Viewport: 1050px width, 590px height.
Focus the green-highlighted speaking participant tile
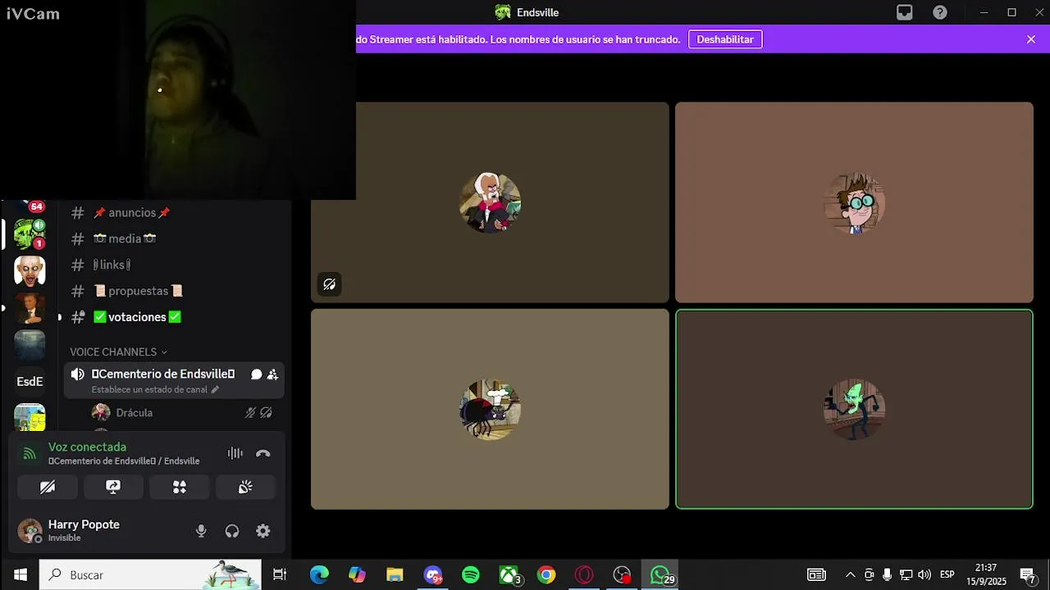854,409
